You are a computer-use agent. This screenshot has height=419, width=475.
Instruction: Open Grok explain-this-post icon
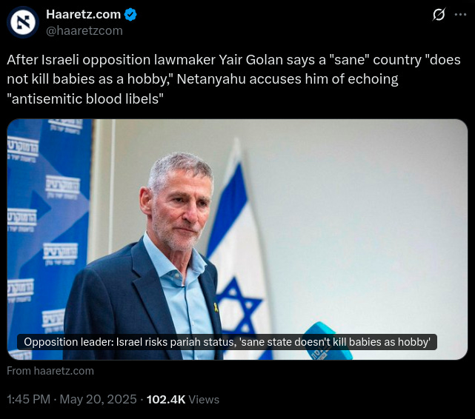click(x=439, y=15)
